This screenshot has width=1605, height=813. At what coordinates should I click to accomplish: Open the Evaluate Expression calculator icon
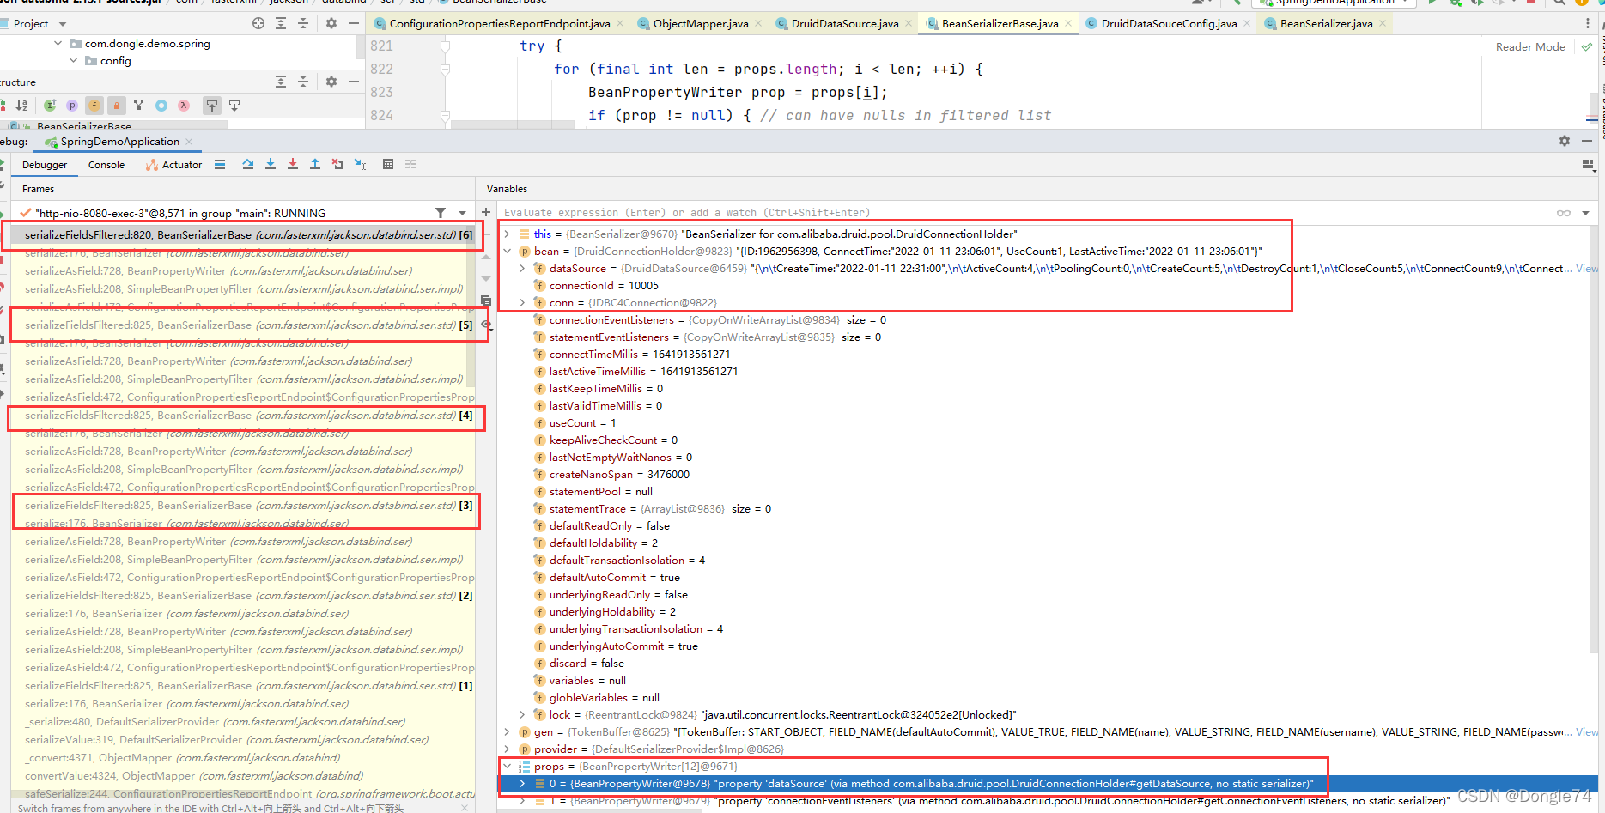tap(388, 164)
